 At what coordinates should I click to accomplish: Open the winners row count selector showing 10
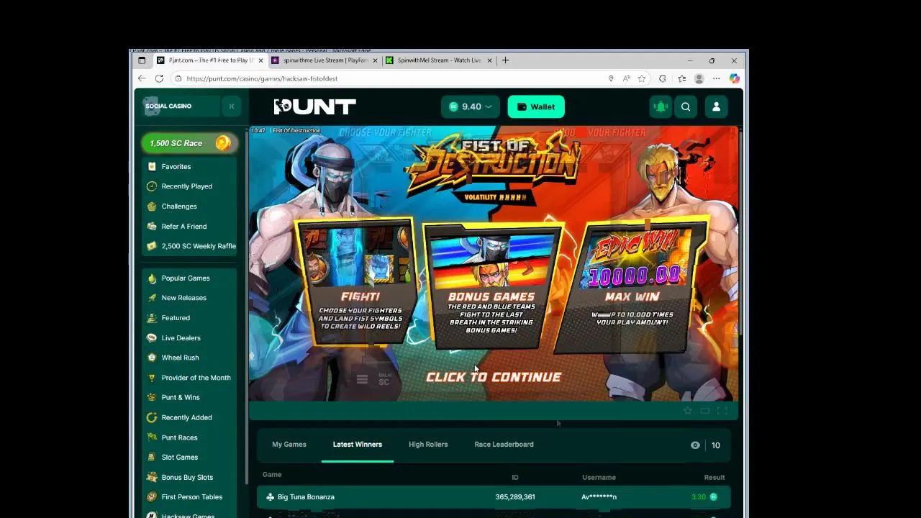[x=715, y=445]
